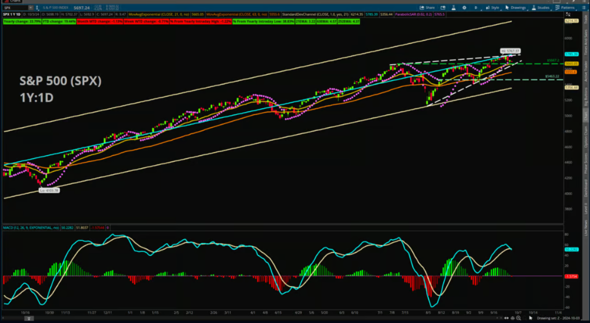The width and height of the screenshot is (590, 323).
Task: Select the pointer cursor tool at bottom
Action: pos(530,318)
